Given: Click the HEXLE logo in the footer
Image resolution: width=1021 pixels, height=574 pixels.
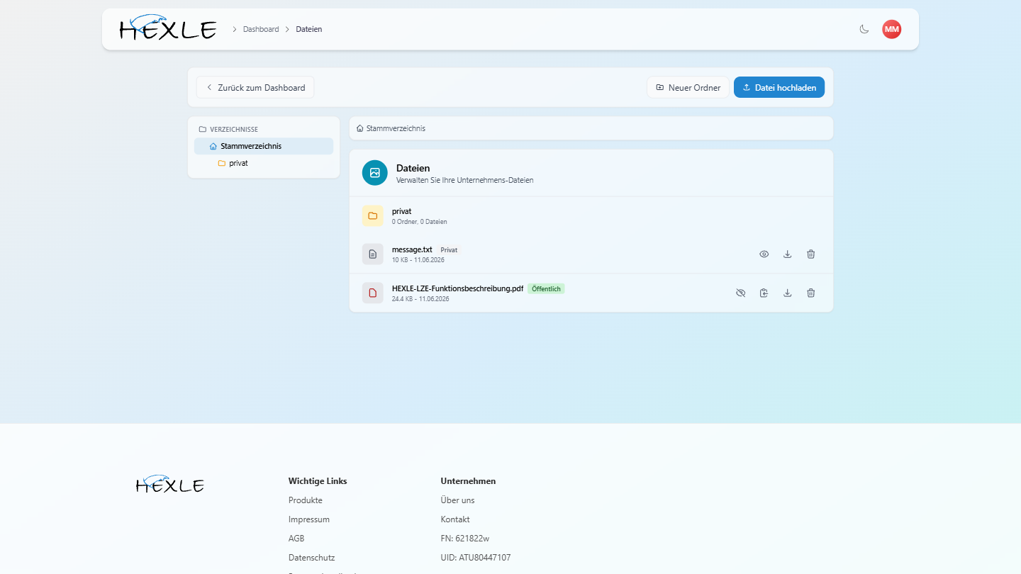Looking at the screenshot, I should tap(170, 484).
